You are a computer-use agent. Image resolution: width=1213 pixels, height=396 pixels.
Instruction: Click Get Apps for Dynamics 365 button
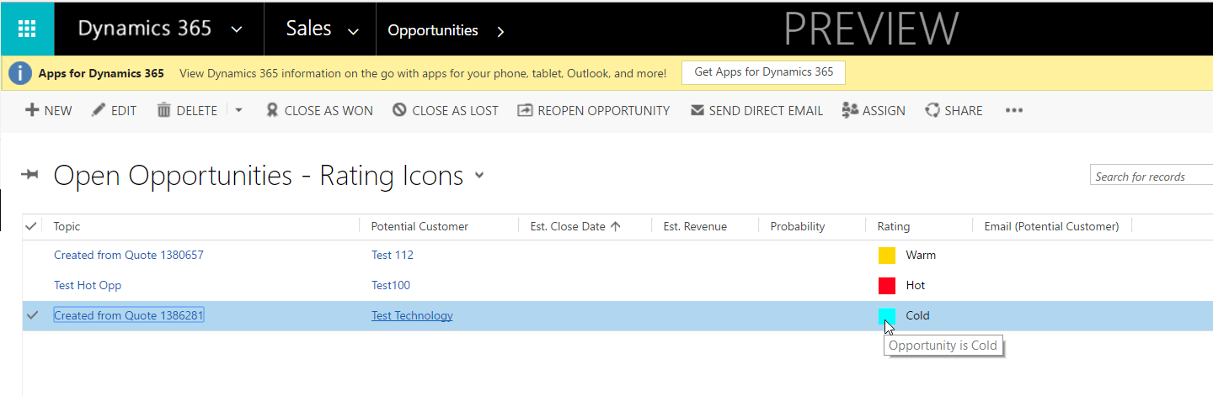tap(763, 72)
